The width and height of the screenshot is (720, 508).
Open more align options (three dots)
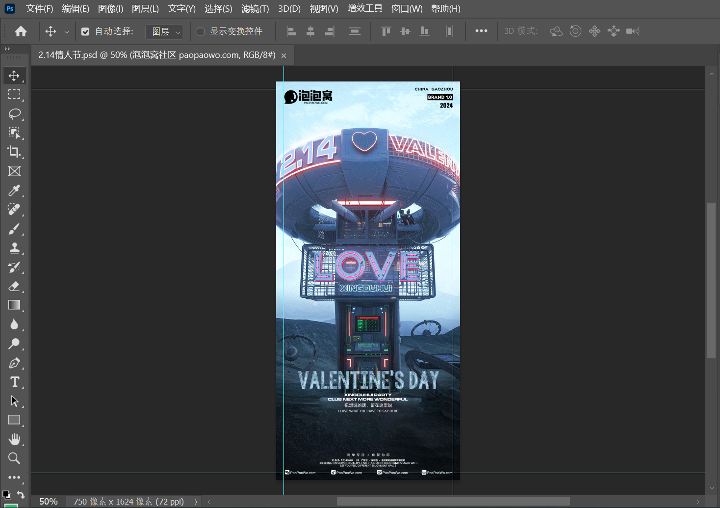(481, 31)
